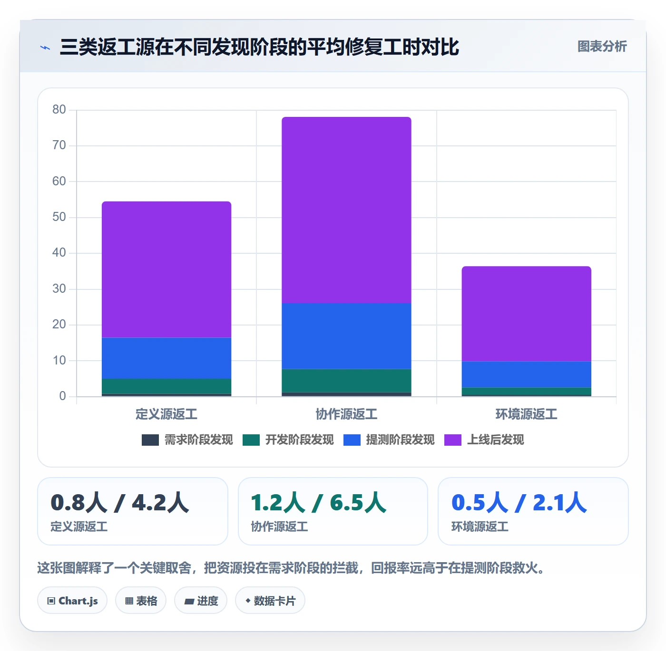Click the blue 提测阶段发现 segment of the 环境源返工 bar

coord(526,374)
